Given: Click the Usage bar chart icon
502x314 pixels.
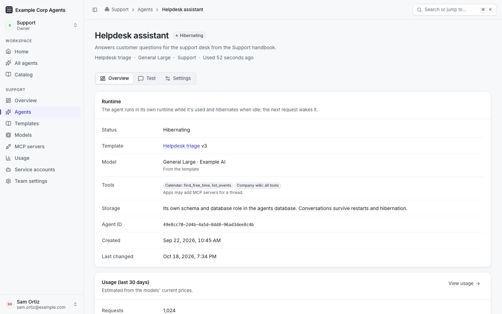Looking at the screenshot, I should [8, 158].
